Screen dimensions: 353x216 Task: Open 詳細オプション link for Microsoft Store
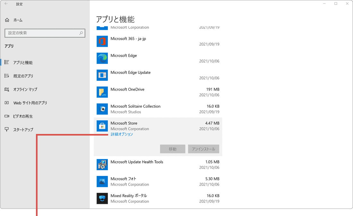coord(122,135)
